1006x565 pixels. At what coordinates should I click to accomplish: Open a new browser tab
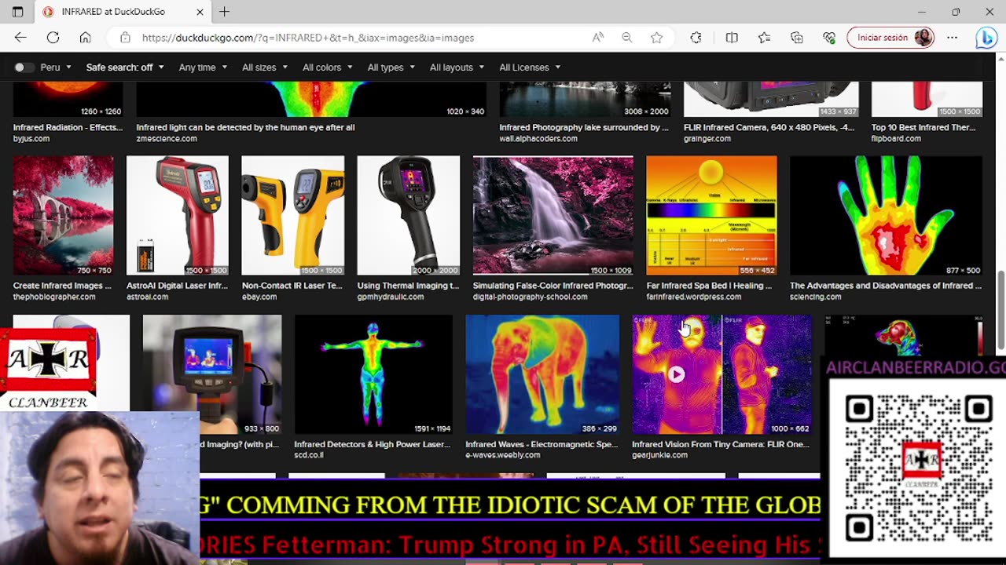click(225, 12)
